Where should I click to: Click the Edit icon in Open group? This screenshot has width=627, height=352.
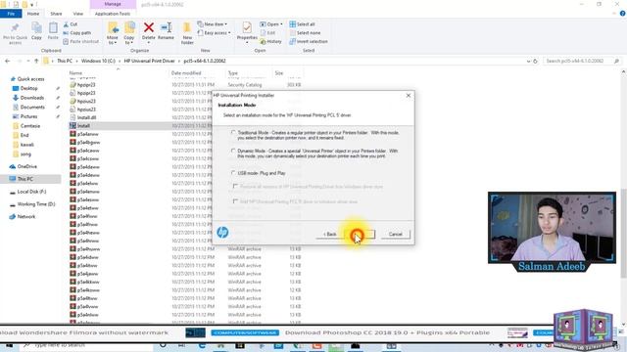point(264,32)
